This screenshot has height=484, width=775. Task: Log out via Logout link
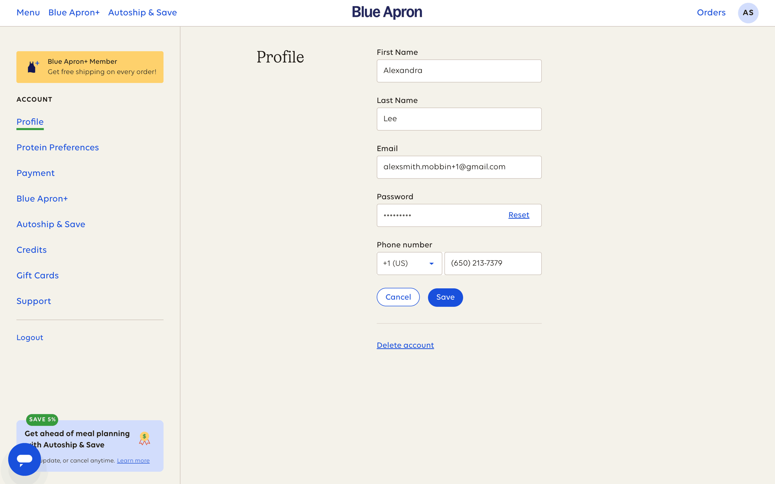(x=30, y=338)
